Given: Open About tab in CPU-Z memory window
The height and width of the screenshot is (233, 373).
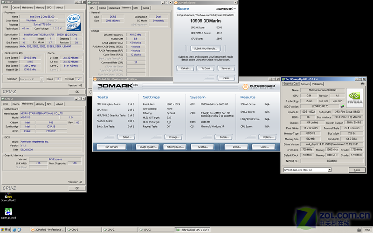Looking at the screenshot, I should 146,8.
